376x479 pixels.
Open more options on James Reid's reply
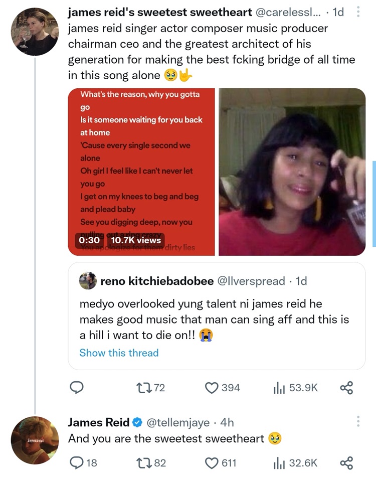[357, 421]
